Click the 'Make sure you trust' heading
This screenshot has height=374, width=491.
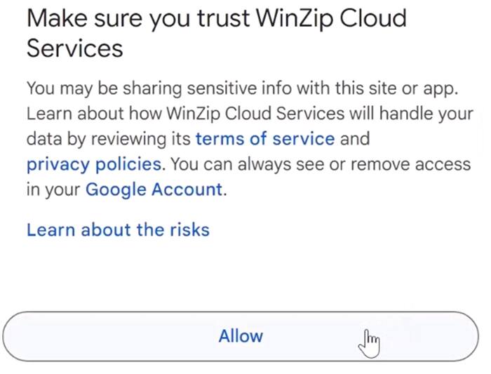pos(140,18)
